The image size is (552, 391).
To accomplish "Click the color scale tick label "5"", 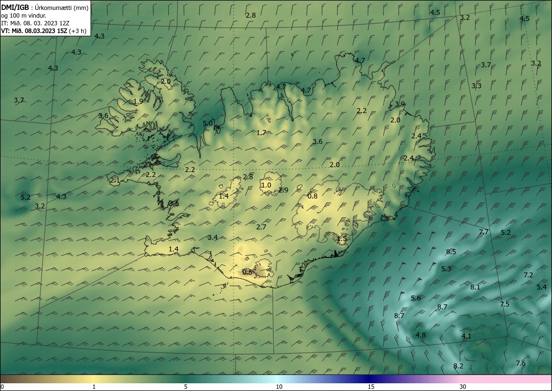I will pyautogui.click(x=185, y=387).
